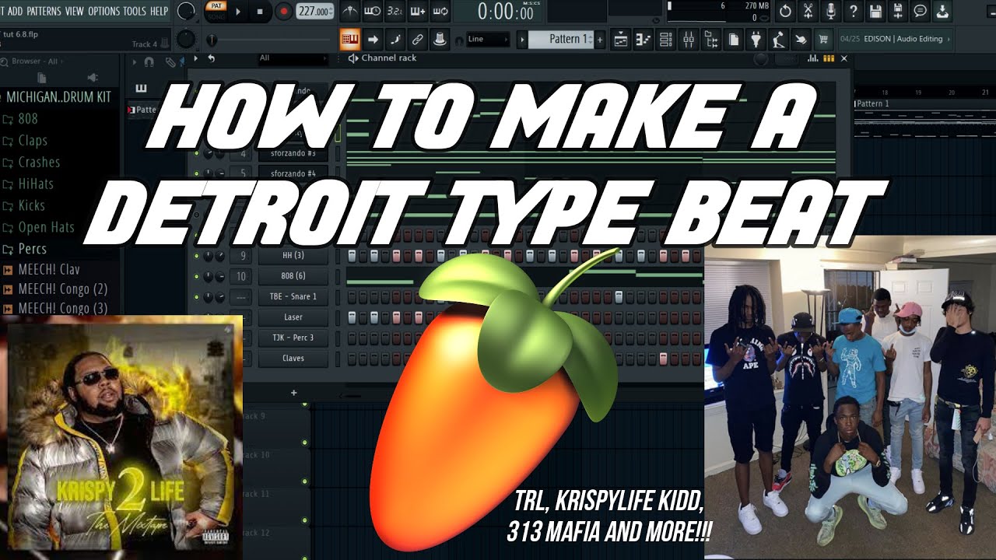Open the Playlist window icon
996x560 pixels.
point(621,39)
